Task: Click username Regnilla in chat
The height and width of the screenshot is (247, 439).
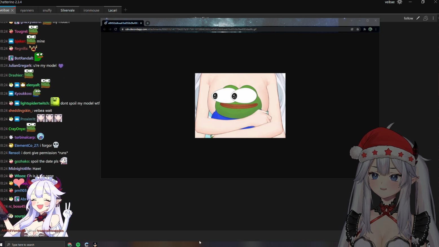Action: click(x=21, y=48)
